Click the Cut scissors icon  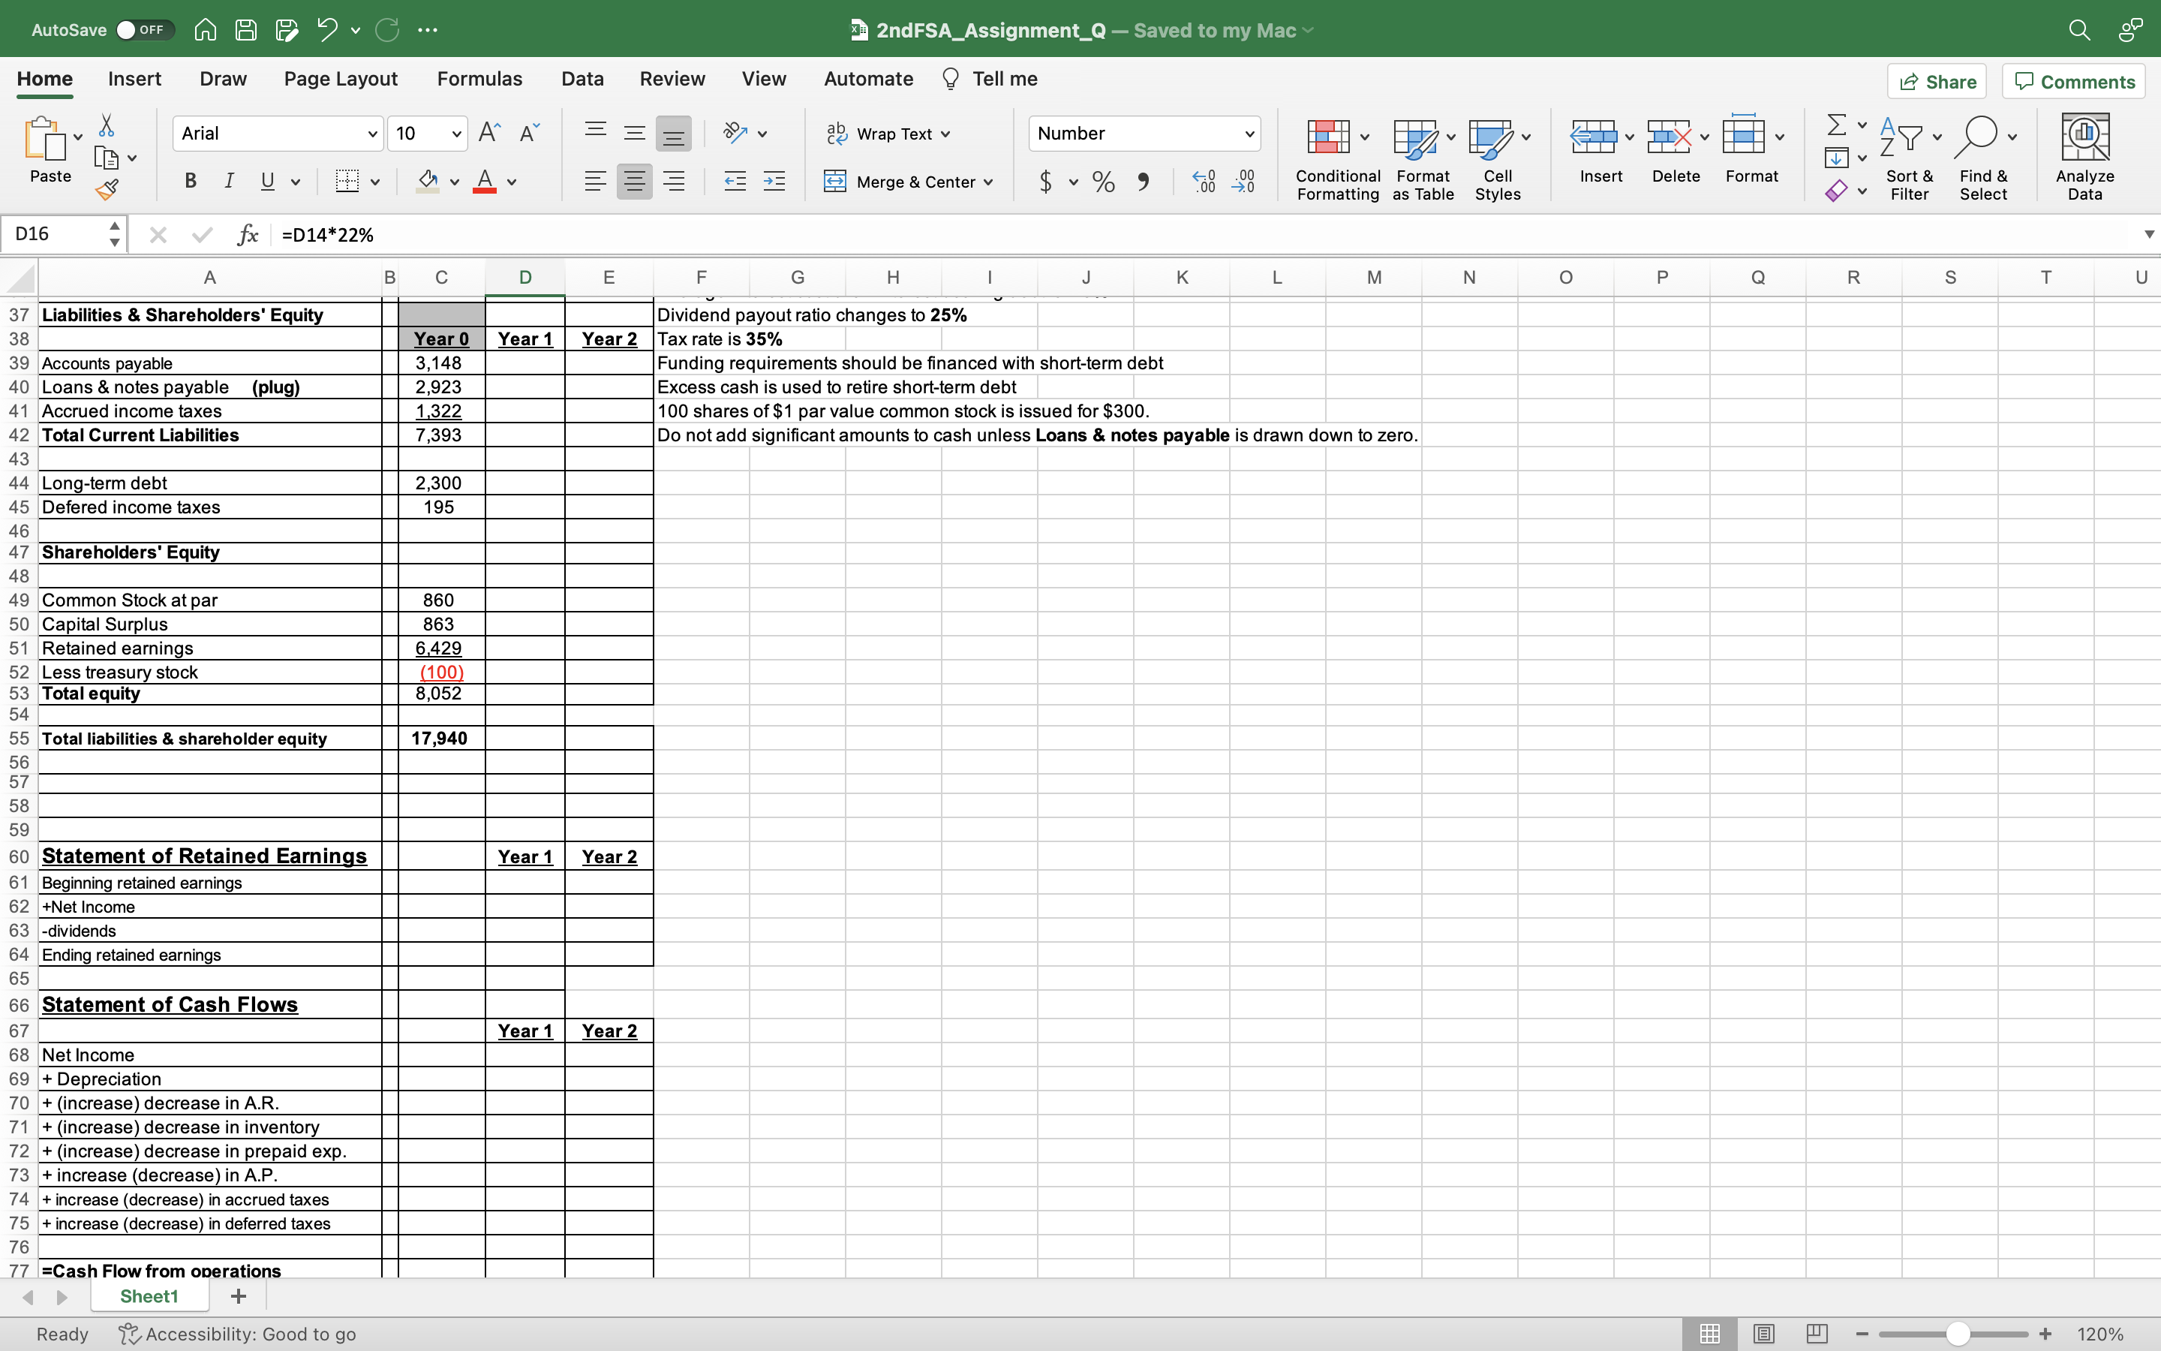[107, 125]
